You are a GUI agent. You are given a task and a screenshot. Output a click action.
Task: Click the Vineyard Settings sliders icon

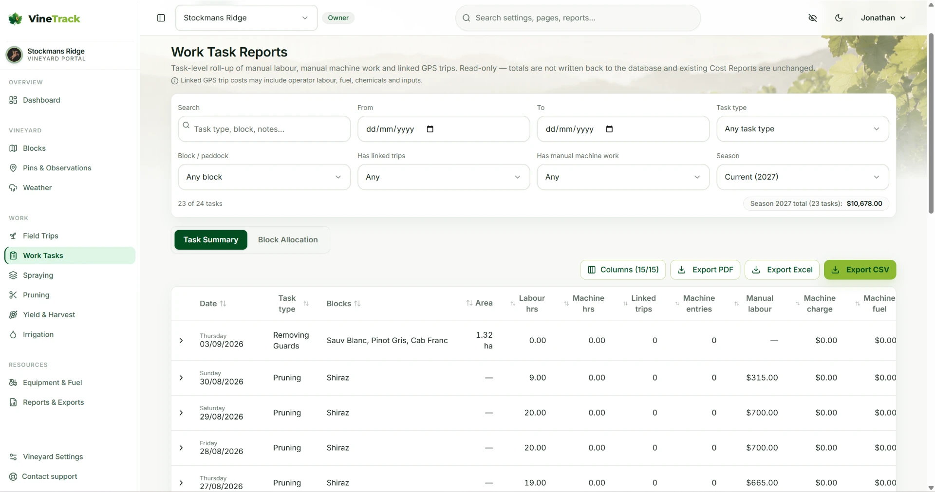[x=13, y=457]
